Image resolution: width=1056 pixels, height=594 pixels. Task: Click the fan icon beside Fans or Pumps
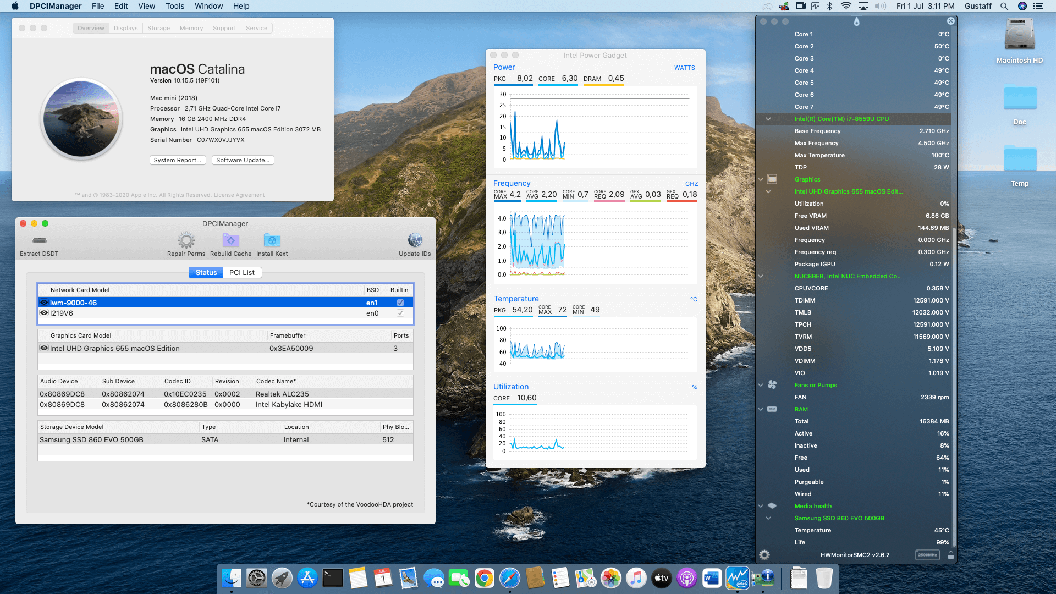pos(772,385)
